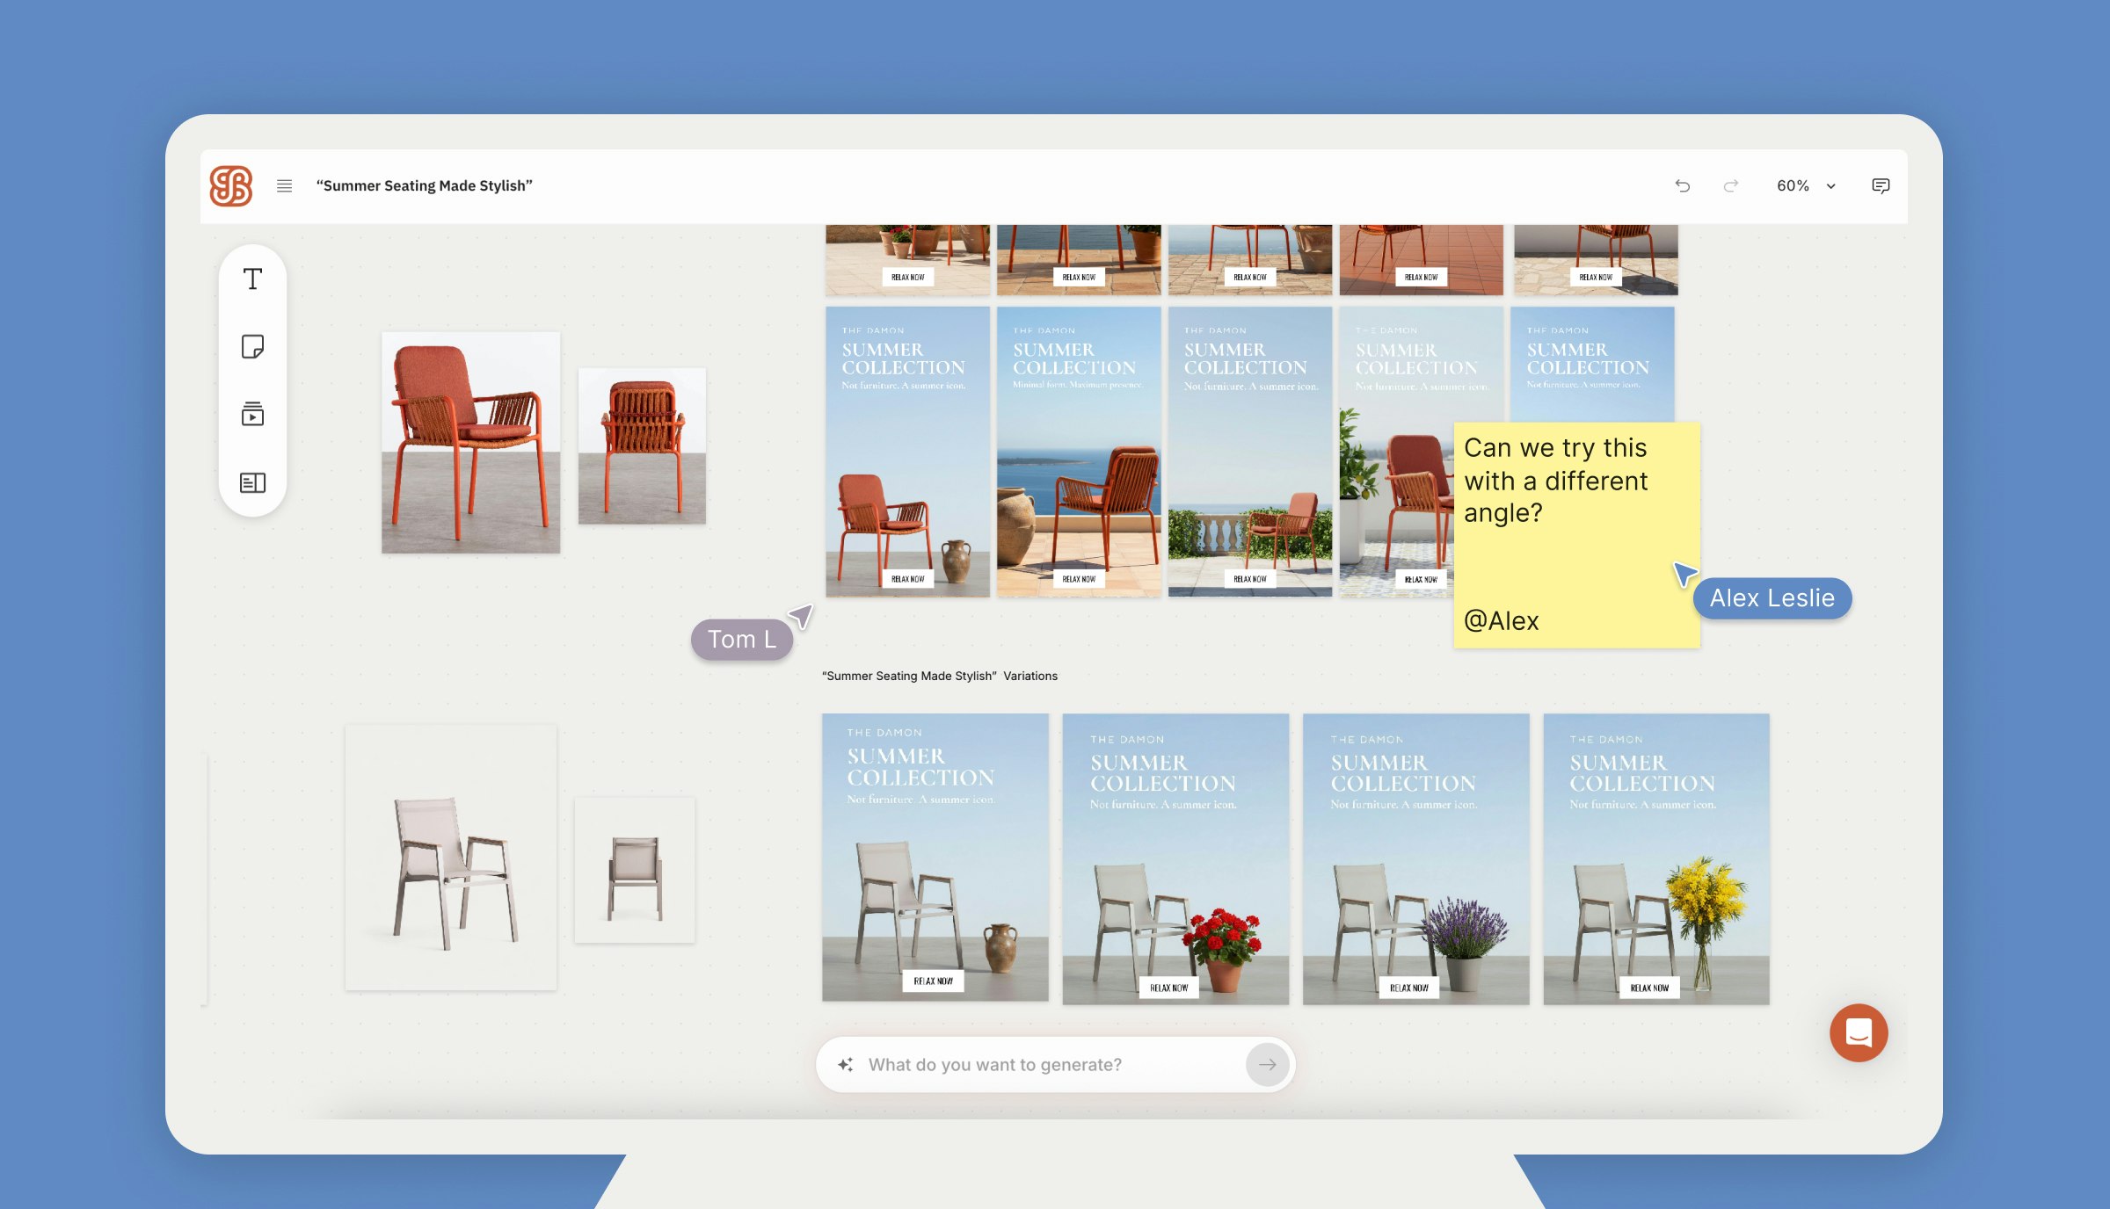Select the sticky note tool
The image size is (2110, 1209).
[x=252, y=346]
